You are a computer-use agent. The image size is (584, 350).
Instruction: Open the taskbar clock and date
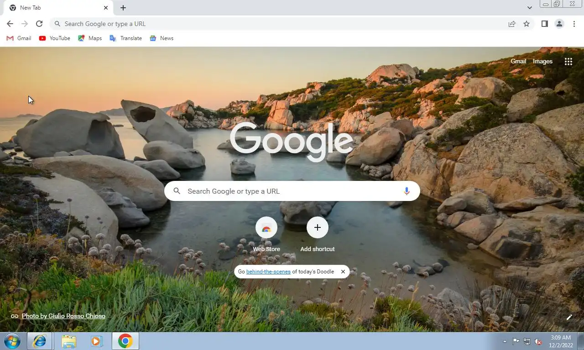pyautogui.click(x=561, y=341)
